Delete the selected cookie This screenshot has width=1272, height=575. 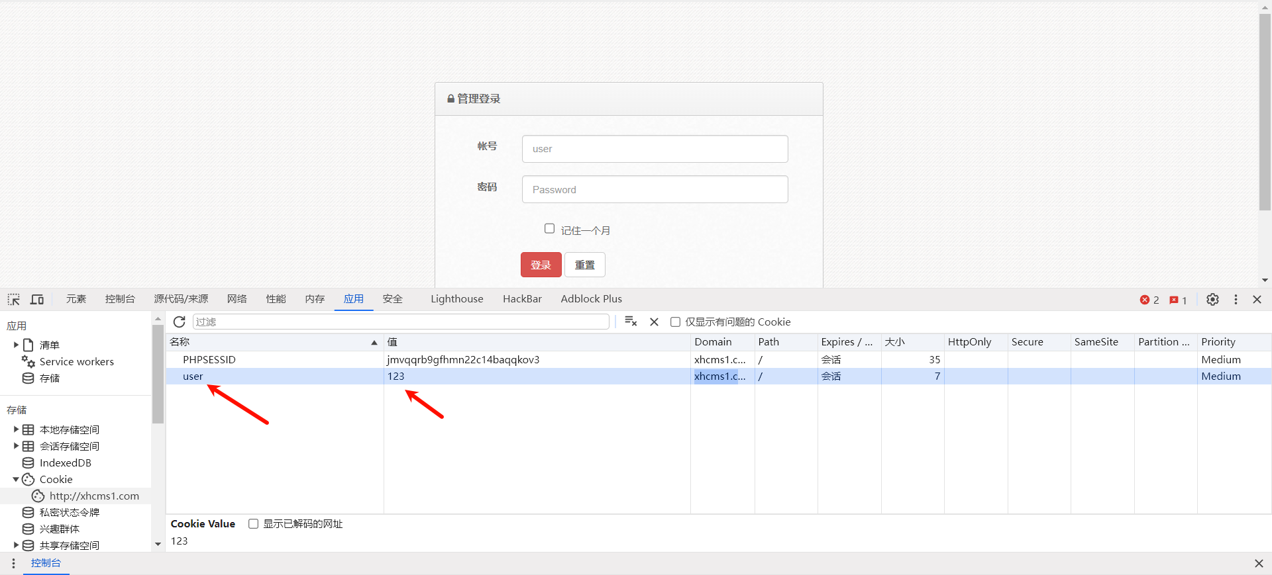pos(654,322)
